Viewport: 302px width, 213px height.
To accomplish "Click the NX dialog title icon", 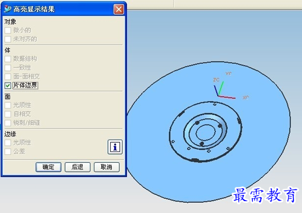I will tap(7, 9).
